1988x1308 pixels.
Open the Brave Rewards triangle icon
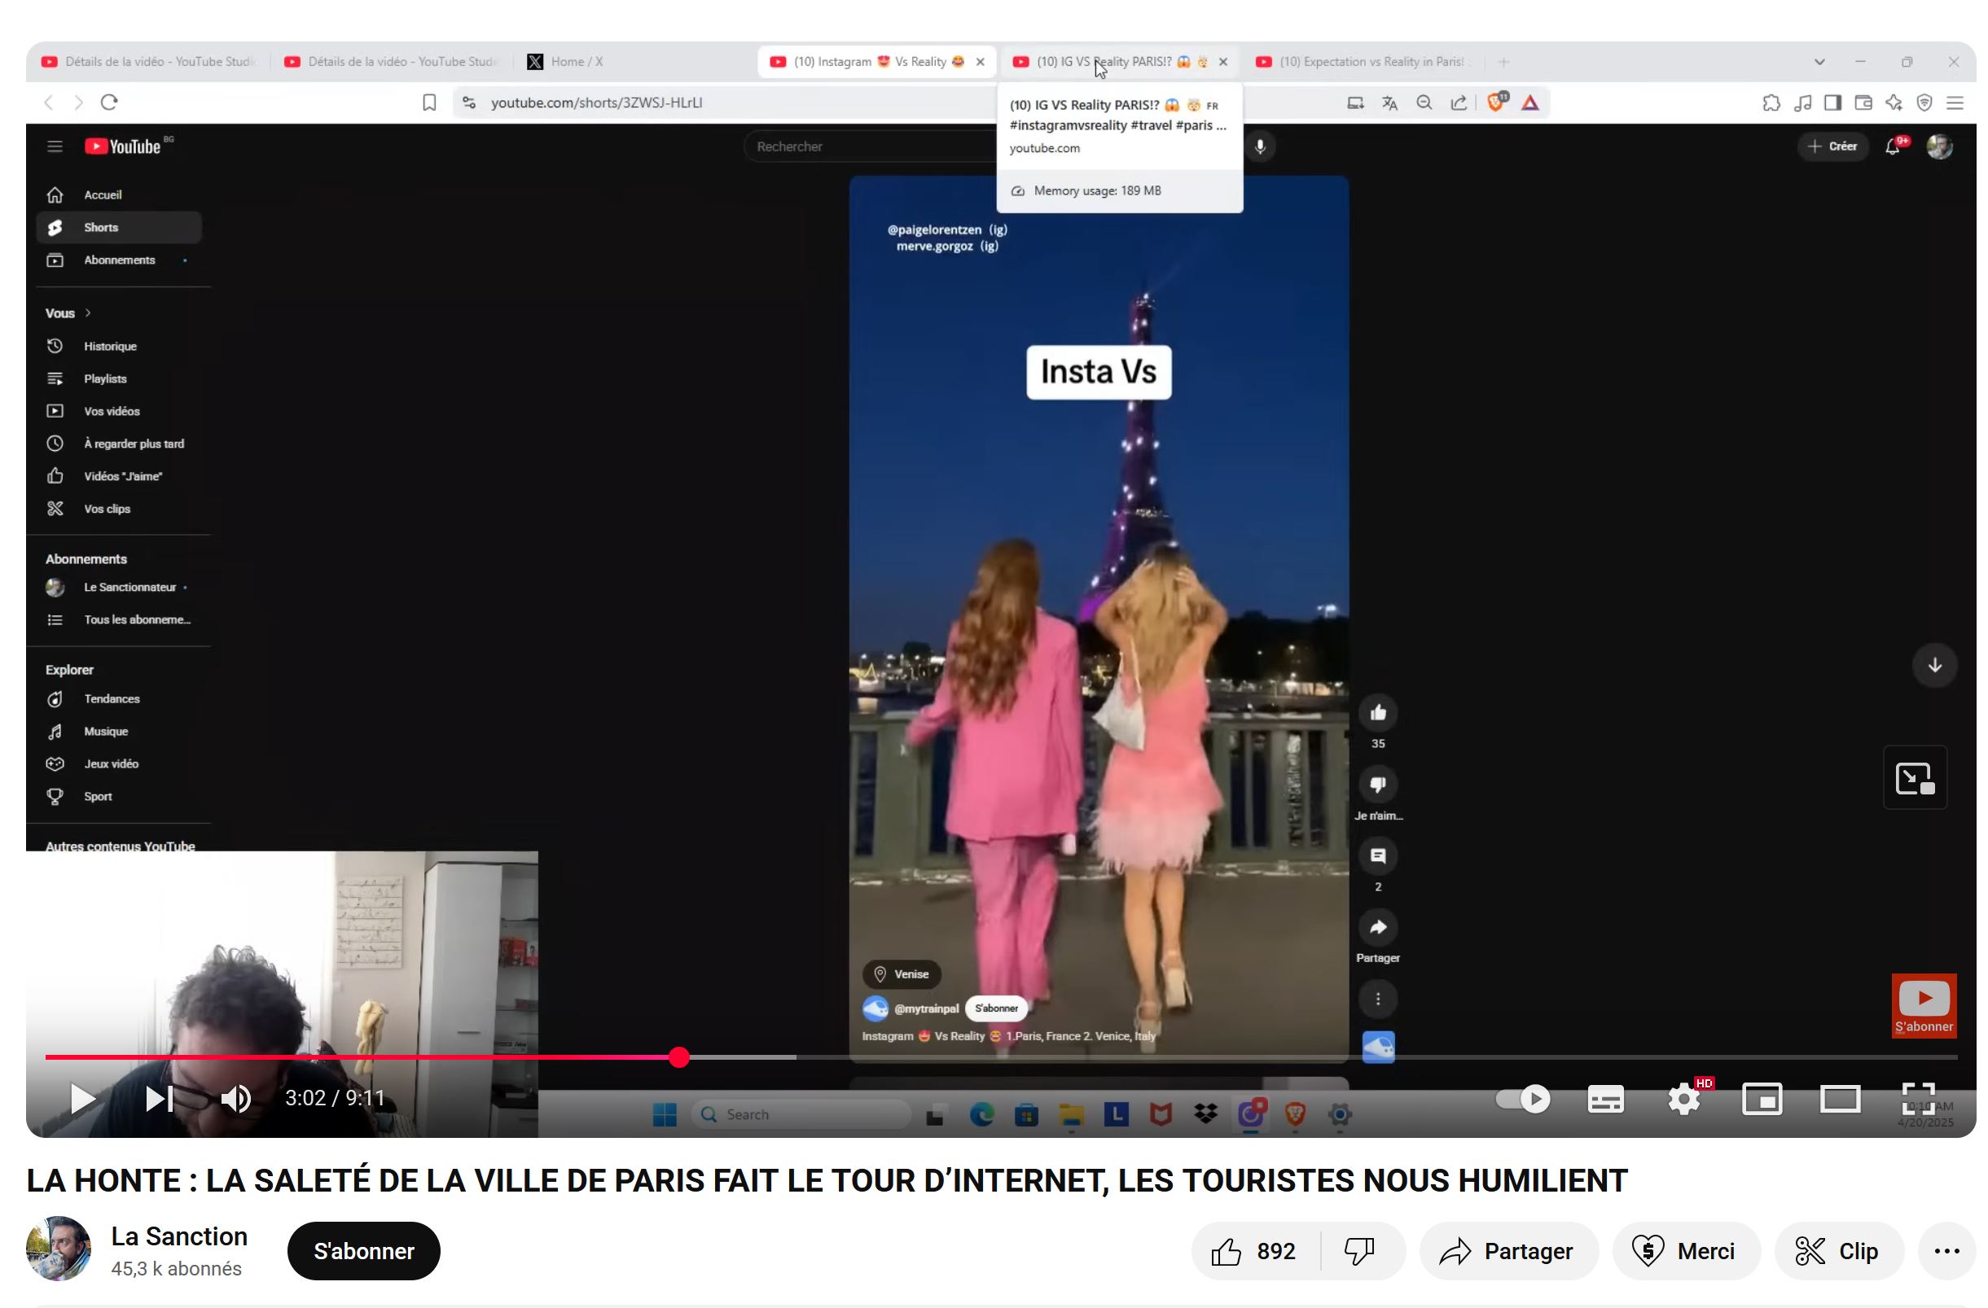click(1530, 103)
